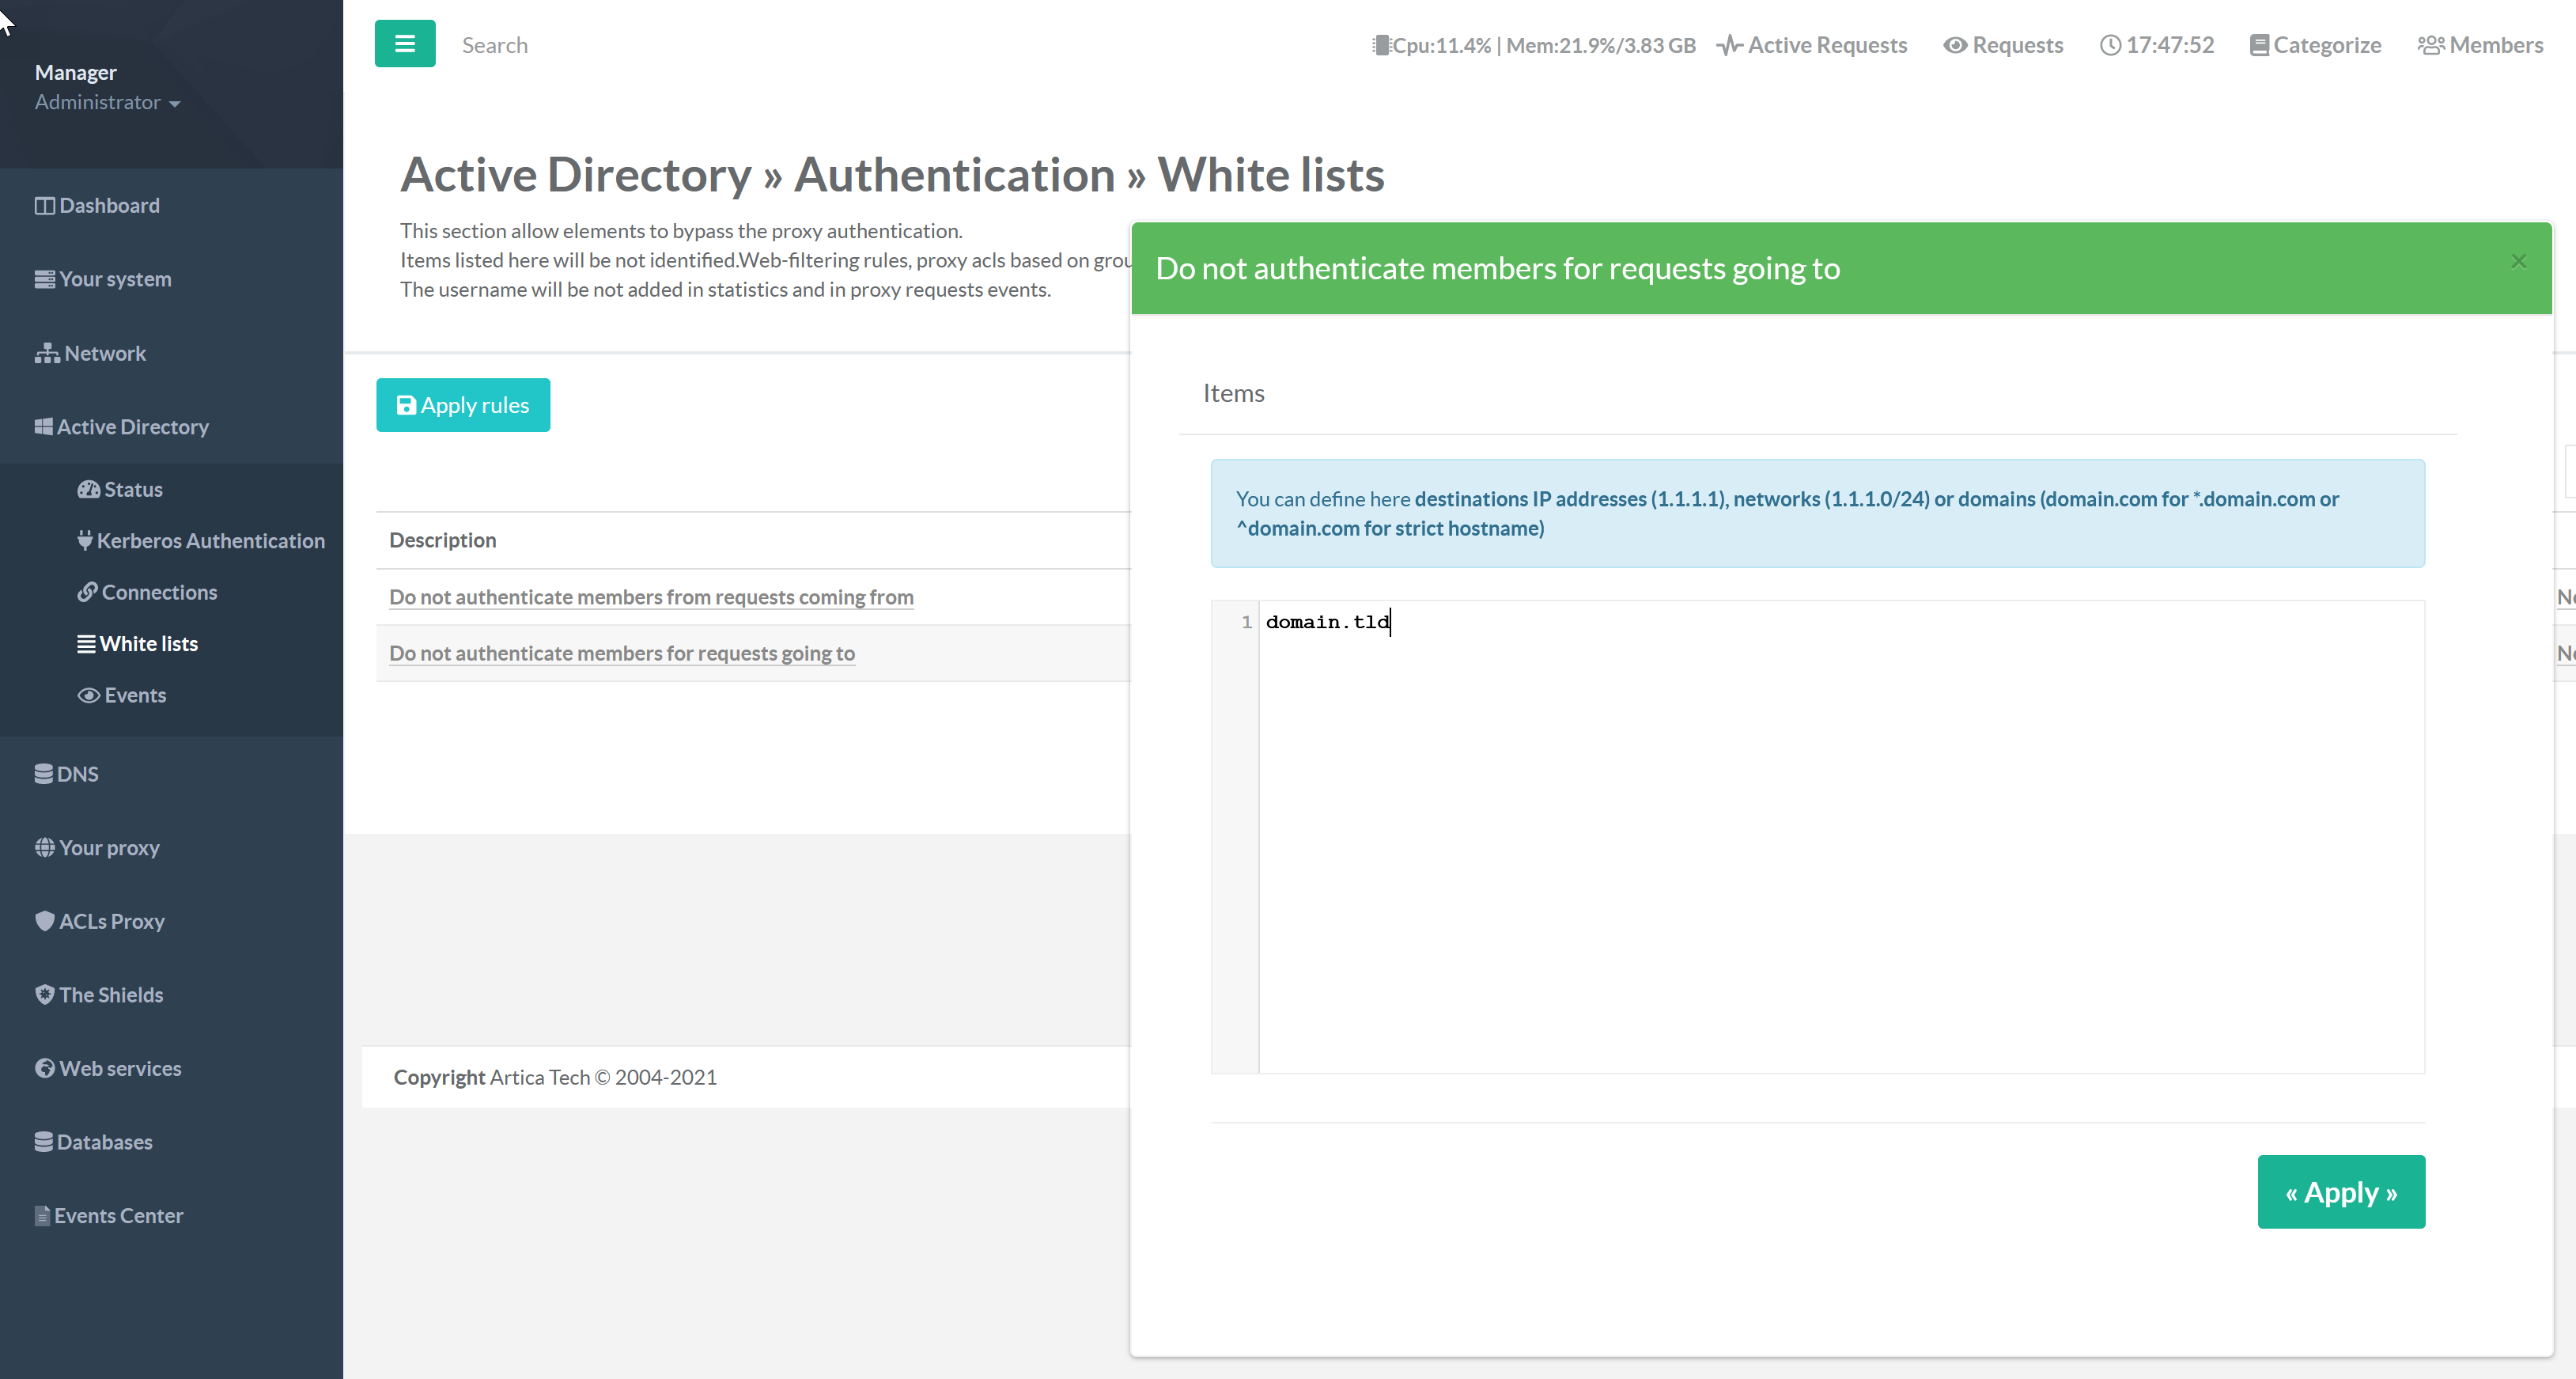Collapse the Active Directory menu
This screenshot has height=1379, width=2576.
(132, 426)
